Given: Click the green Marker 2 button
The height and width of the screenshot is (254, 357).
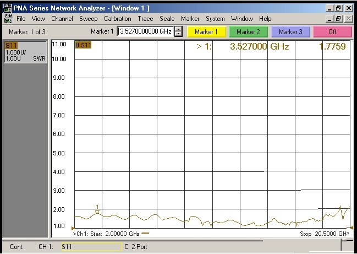Looking at the screenshot, I should [248, 32].
